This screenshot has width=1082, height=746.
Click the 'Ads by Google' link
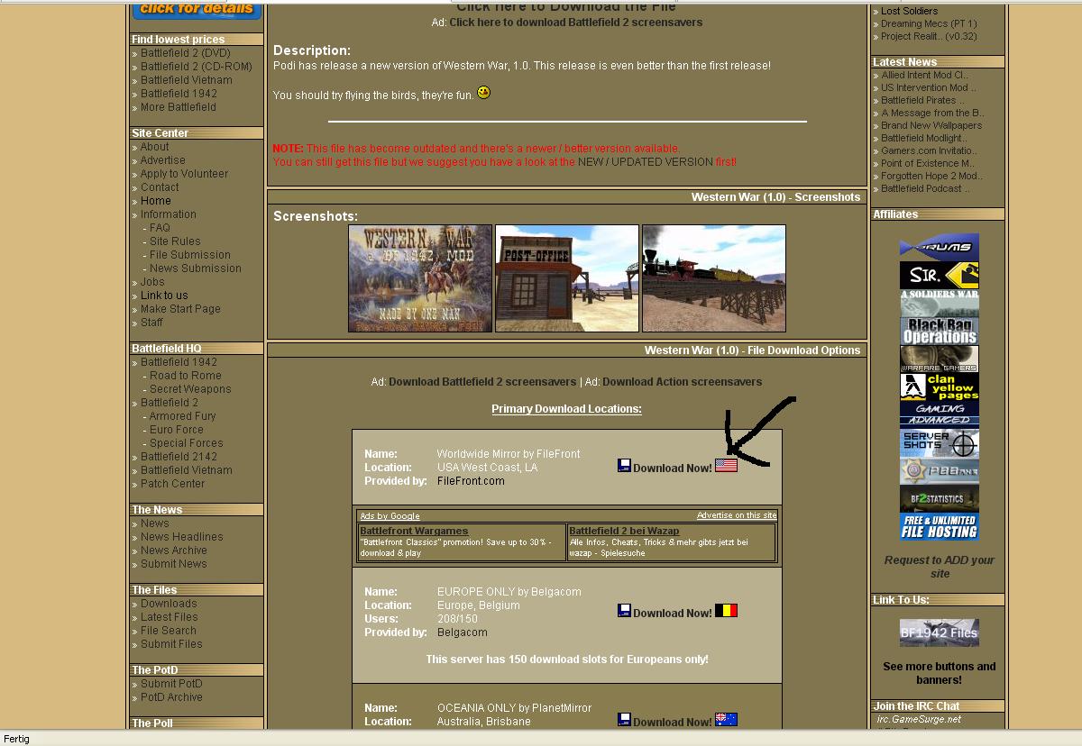pyautogui.click(x=390, y=516)
